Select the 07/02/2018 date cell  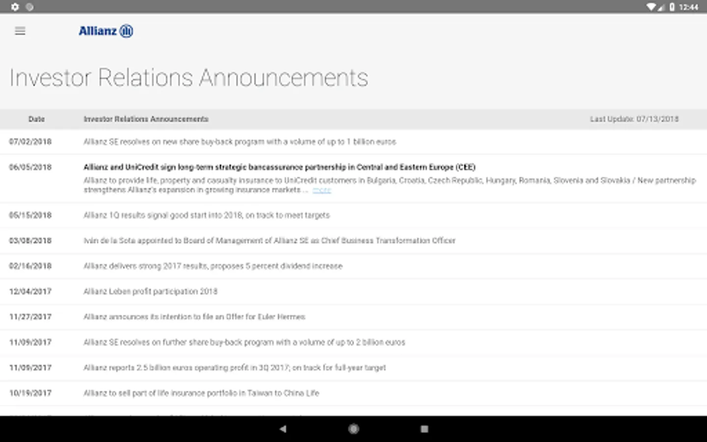point(30,142)
